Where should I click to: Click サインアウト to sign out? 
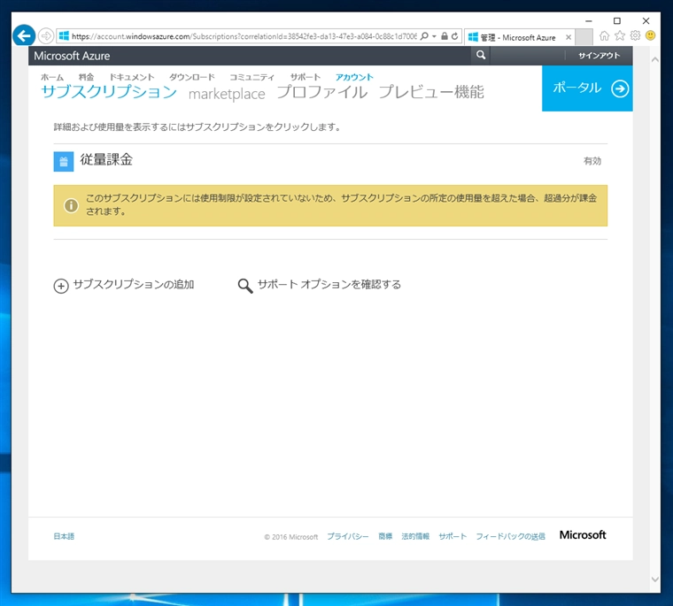pos(600,56)
